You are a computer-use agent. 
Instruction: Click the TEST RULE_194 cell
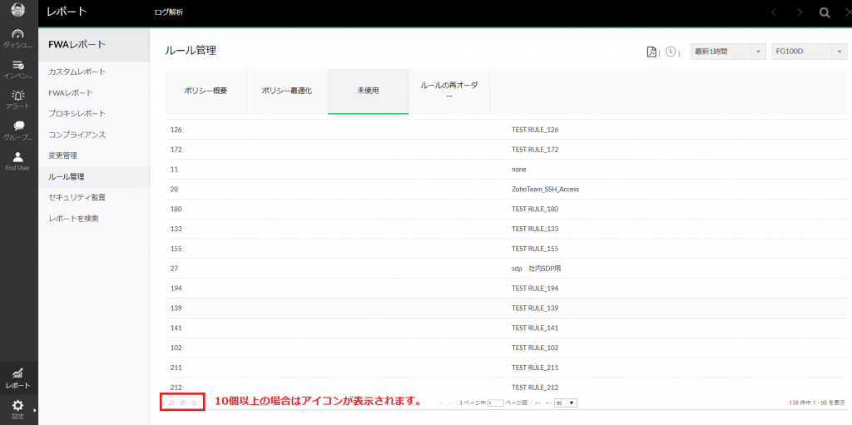point(535,289)
